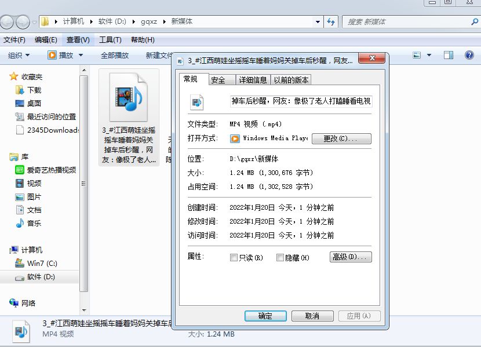Viewport: 481px width, 347px height.
Task: Enable the 隐藏 checkbox
Action: click(x=279, y=257)
